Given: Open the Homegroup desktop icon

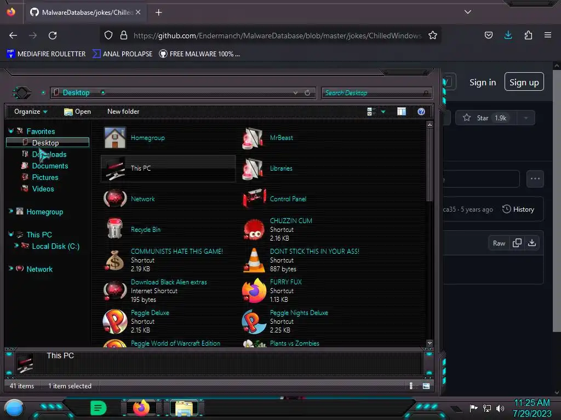Looking at the screenshot, I should click(x=115, y=137).
